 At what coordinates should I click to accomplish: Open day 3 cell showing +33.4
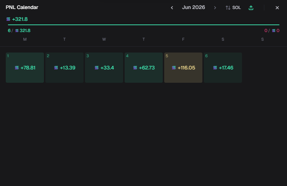click(104, 68)
